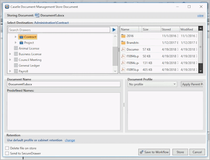Image resolution: width=210 pixels, height=160 pixels.
Task: Click the Document Name text field
Action: pos(63,84)
